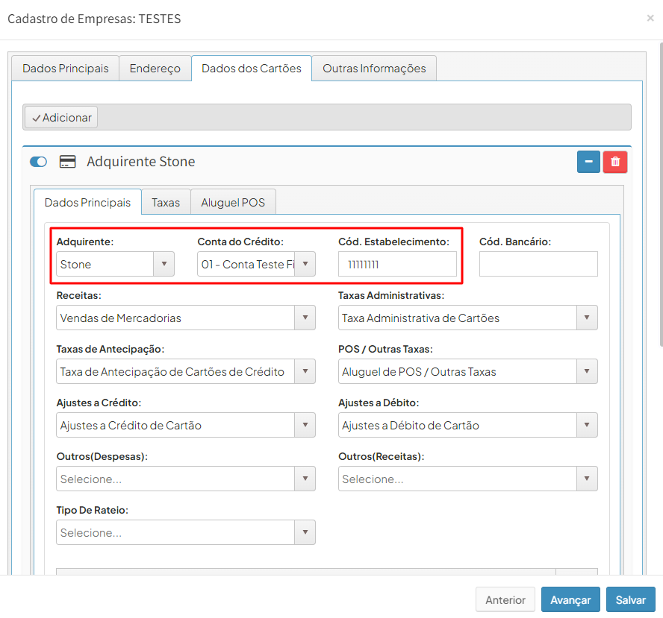Click the checkmark icon on Adicionar

(x=37, y=117)
